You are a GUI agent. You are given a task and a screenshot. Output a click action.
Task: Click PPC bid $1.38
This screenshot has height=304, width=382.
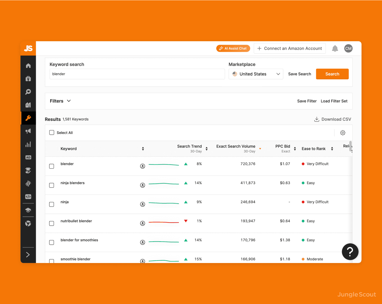(x=285, y=240)
